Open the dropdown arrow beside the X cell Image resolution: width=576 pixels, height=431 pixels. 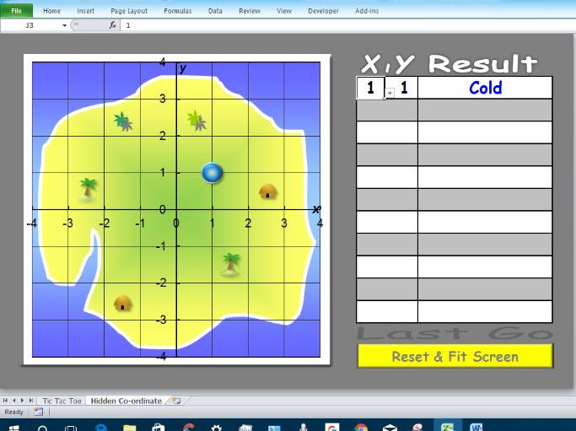click(x=390, y=94)
